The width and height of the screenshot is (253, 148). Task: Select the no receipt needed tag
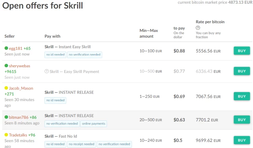(82, 144)
